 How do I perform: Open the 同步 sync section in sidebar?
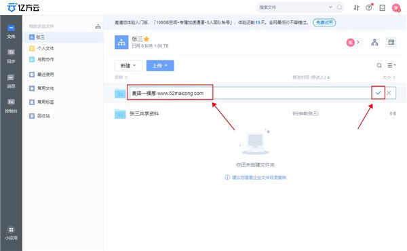tap(11, 56)
